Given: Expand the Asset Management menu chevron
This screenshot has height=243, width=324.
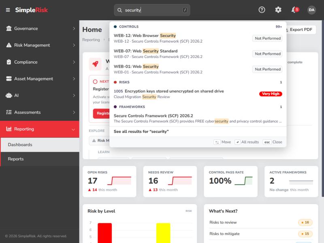Looking at the screenshot, I should coord(74,79).
